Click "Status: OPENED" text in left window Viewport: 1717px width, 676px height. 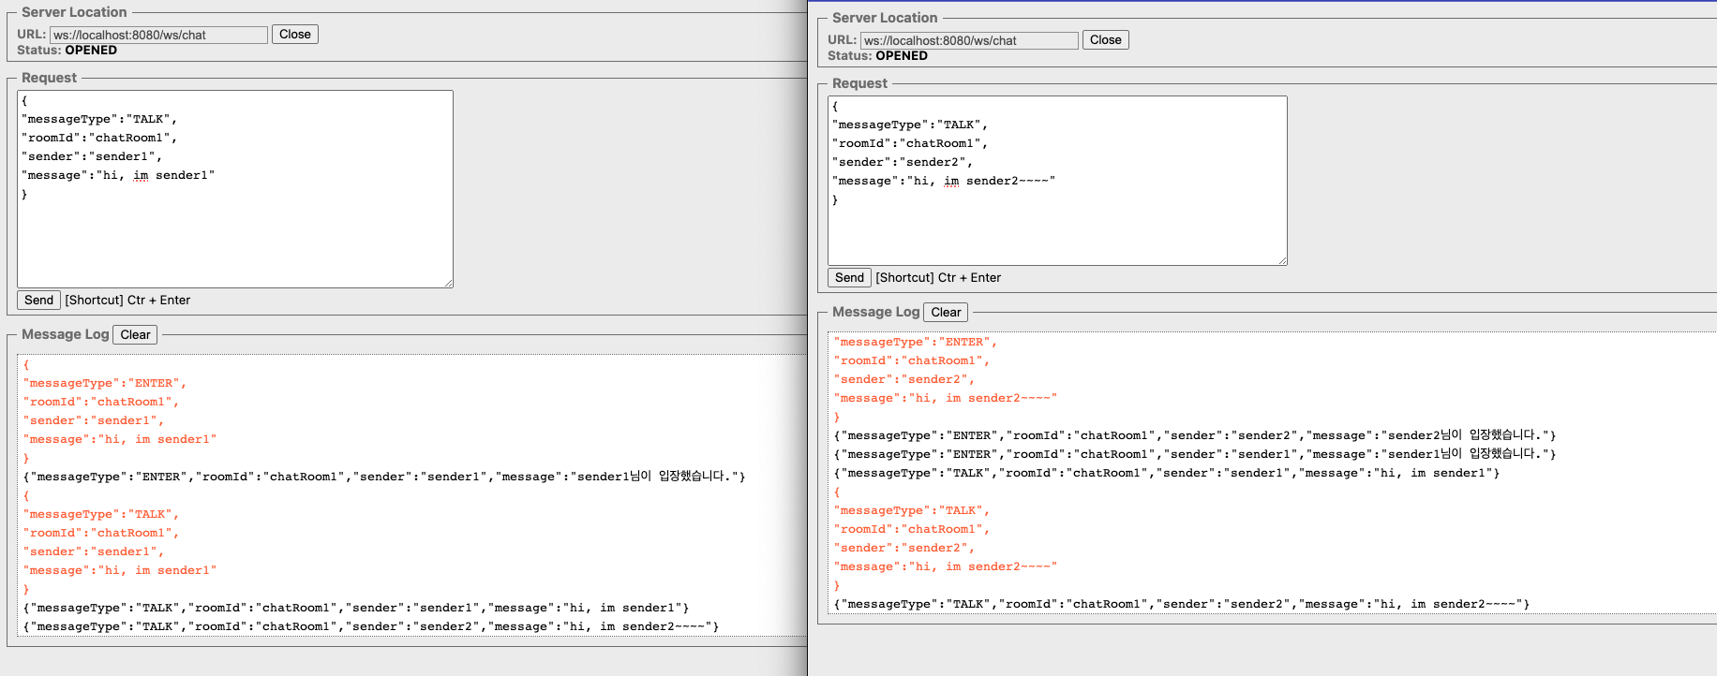67,51
